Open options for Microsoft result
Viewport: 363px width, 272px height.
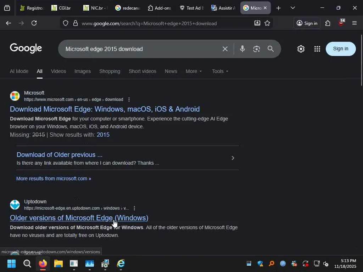(129, 100)
